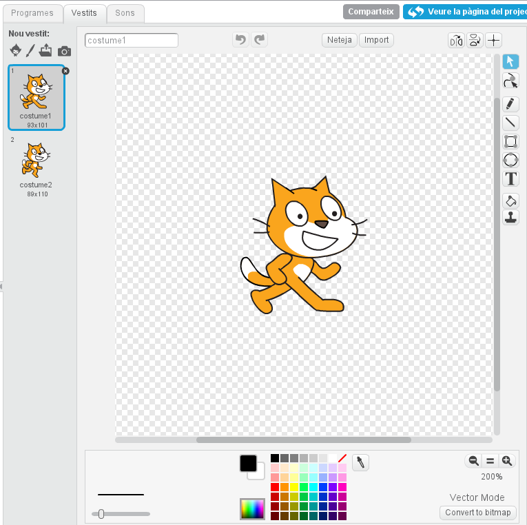527x525 pixels.
Task: Click the Comparteix button
Action: (x=371, y=12)
